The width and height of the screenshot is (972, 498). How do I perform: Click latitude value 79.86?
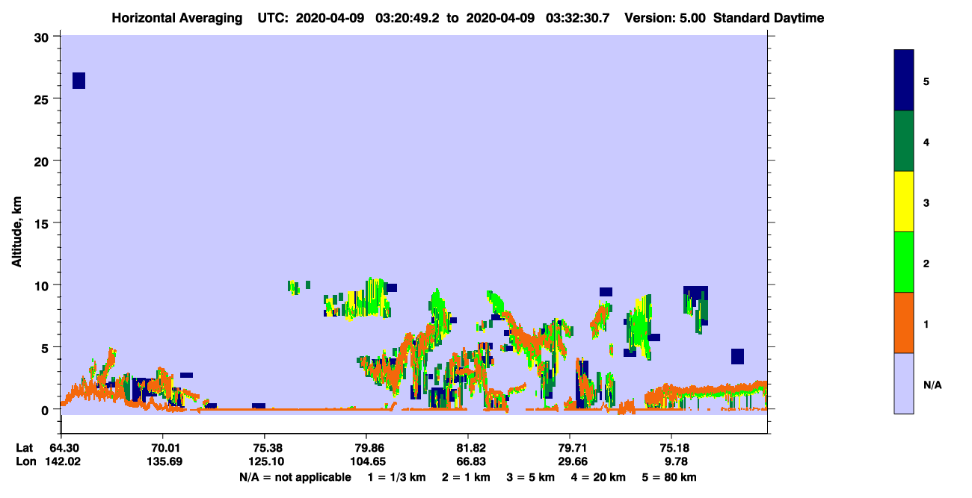[x=366, y=448]
